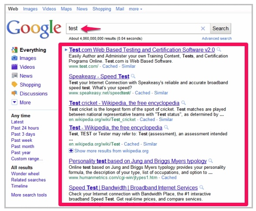256x211 pixels.
Task: Click the clapperboard icon next to Videos
Action: [14, 67]
